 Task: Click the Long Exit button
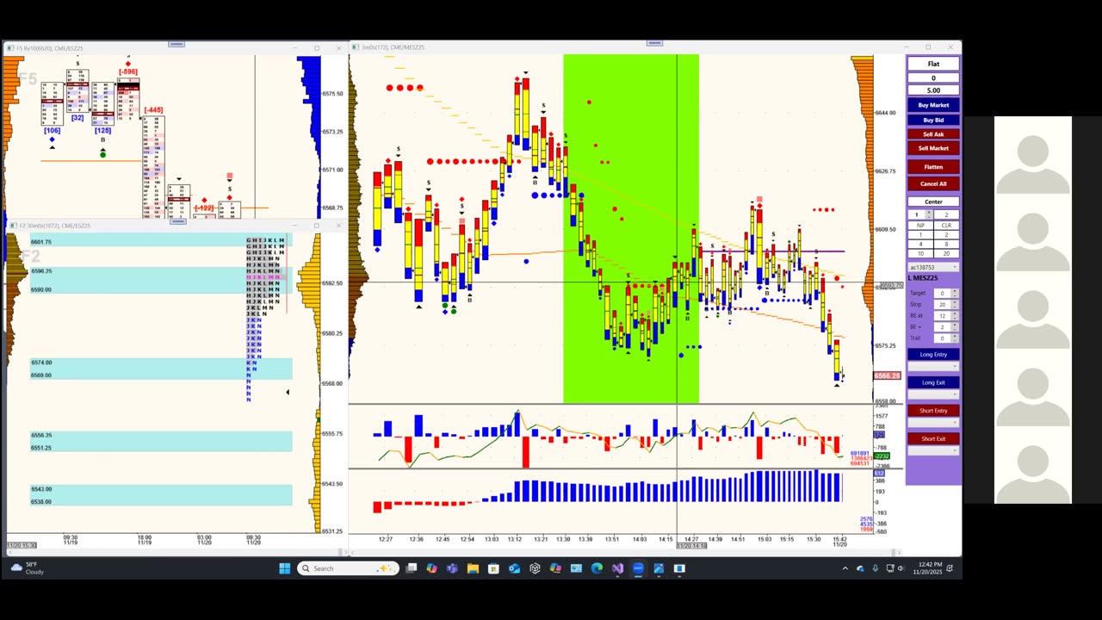[933, 382]
